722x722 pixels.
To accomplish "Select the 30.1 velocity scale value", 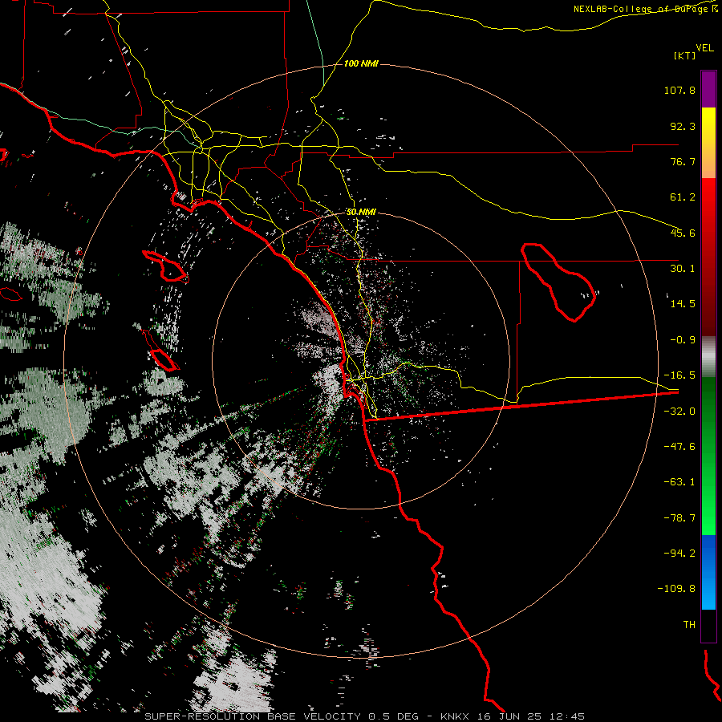I will 683,269.
